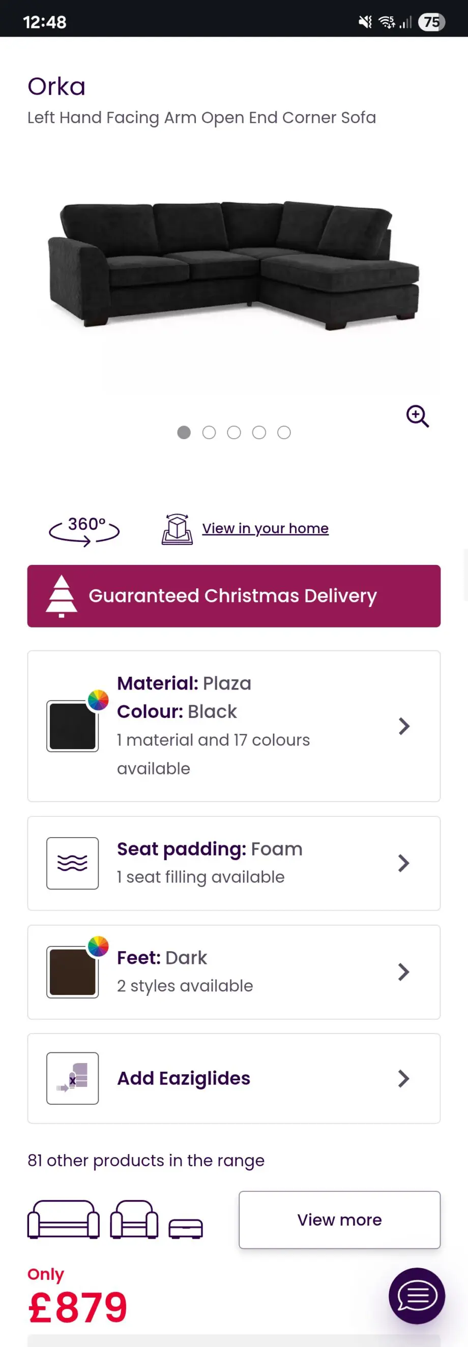The image size is (468, 1347).
Task: Open the live chat bubble icon
Action: tap(417, 1295)
